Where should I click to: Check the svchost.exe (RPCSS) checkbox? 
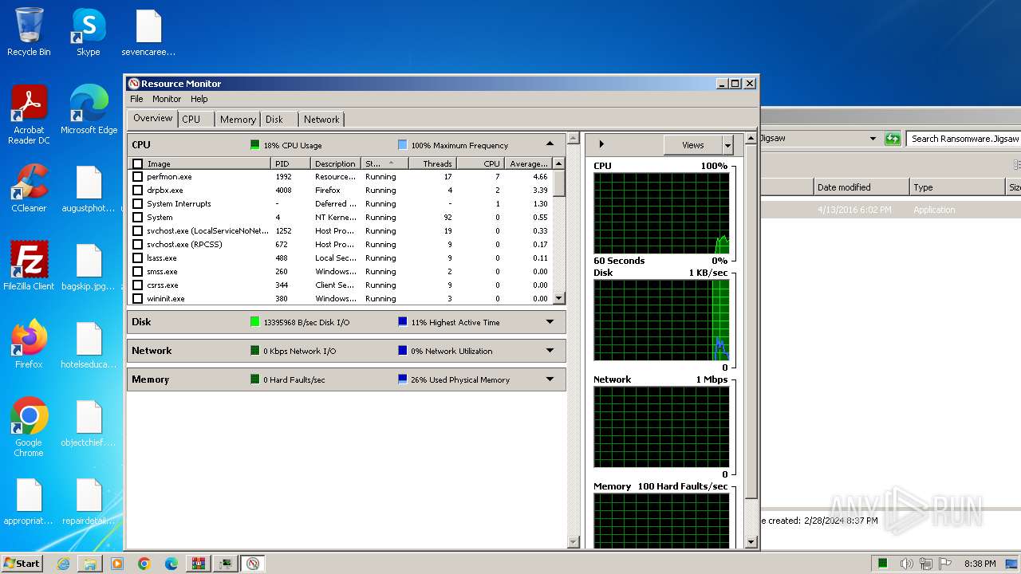click(x=137, y=245)
